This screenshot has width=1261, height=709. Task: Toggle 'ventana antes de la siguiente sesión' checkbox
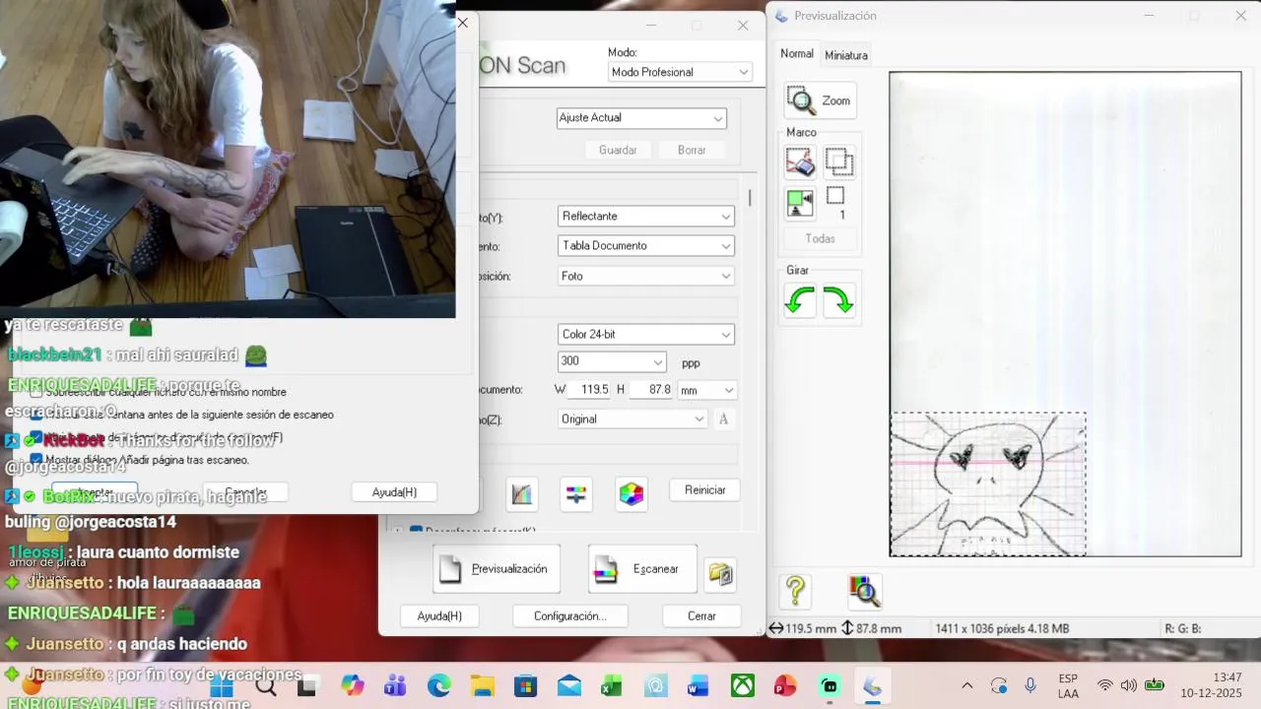point(36,415)
